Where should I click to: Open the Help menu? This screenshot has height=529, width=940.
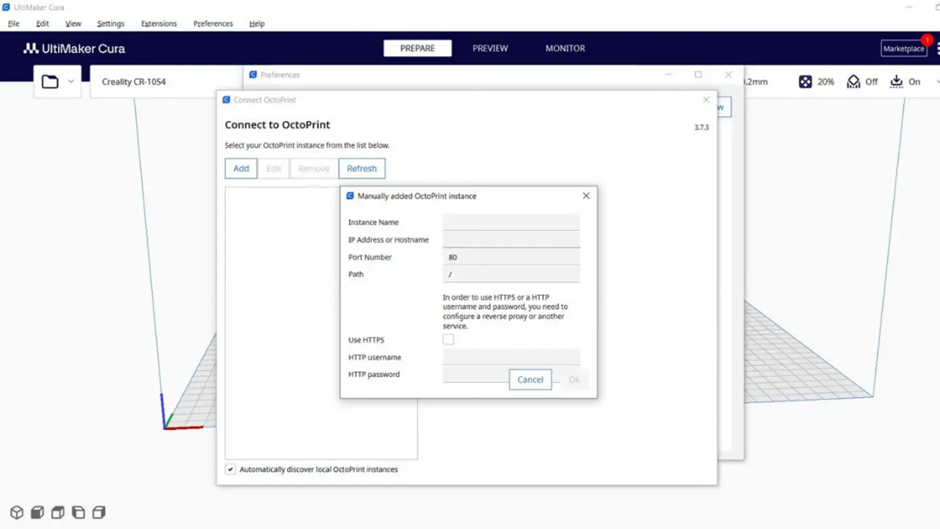click(x=257, y=23)
